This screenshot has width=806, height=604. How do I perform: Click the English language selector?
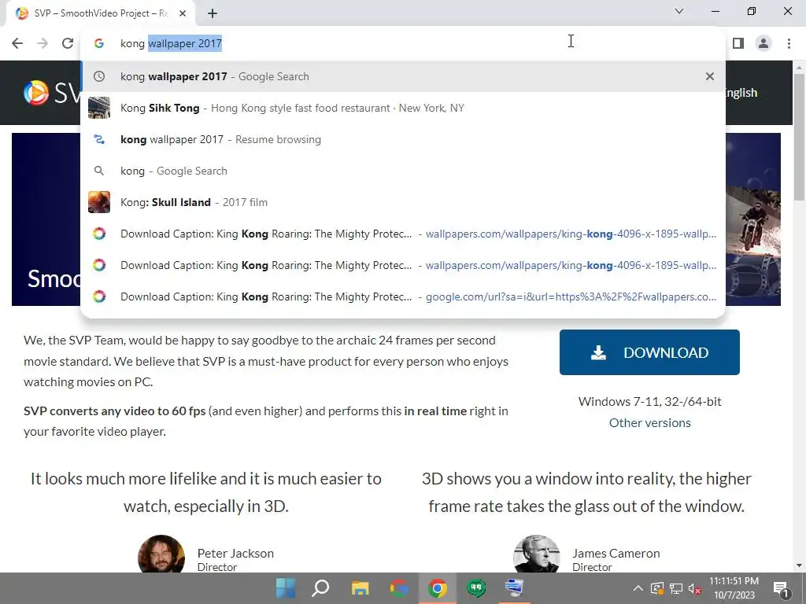point(741,93)
